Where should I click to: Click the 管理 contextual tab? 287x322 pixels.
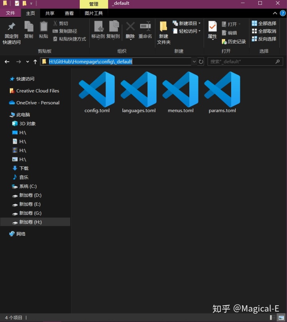pyautogui.click(x=94, y=4)
